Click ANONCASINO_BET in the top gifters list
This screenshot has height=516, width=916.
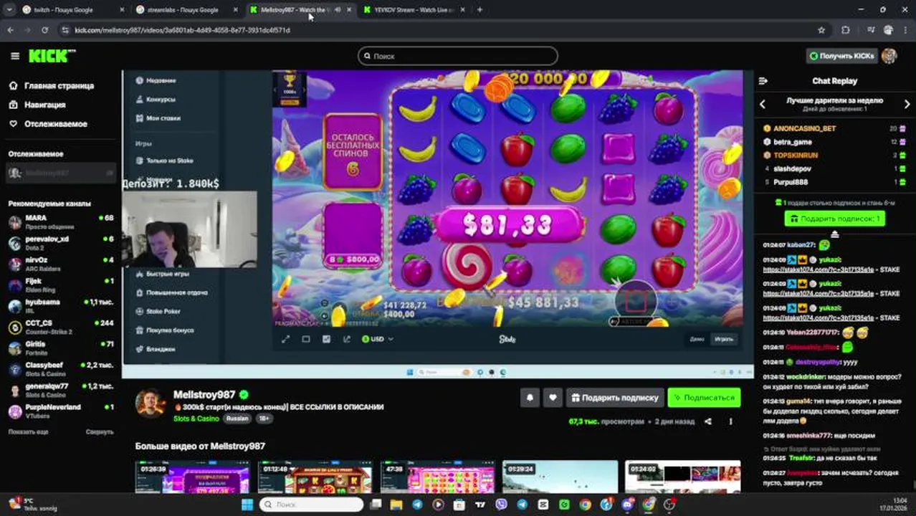tap(804, 128)
